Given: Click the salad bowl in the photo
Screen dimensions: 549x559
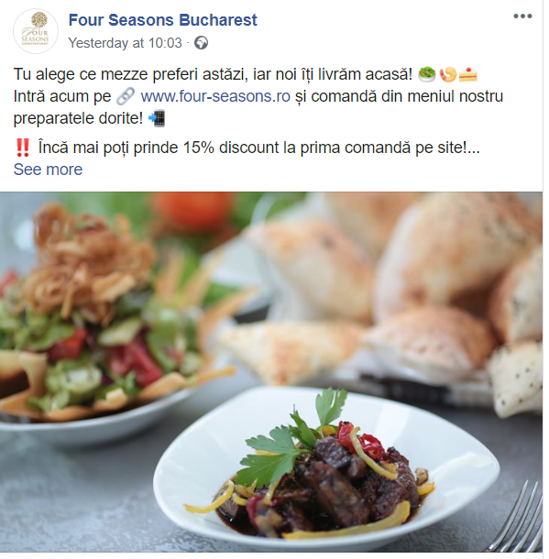Looking at the screenshot, I should click(x=96, y=321).
